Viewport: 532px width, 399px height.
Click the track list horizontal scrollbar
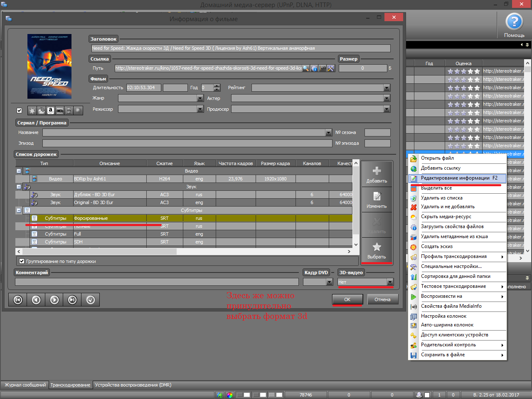pyautogui.click(x=100, y=251)
